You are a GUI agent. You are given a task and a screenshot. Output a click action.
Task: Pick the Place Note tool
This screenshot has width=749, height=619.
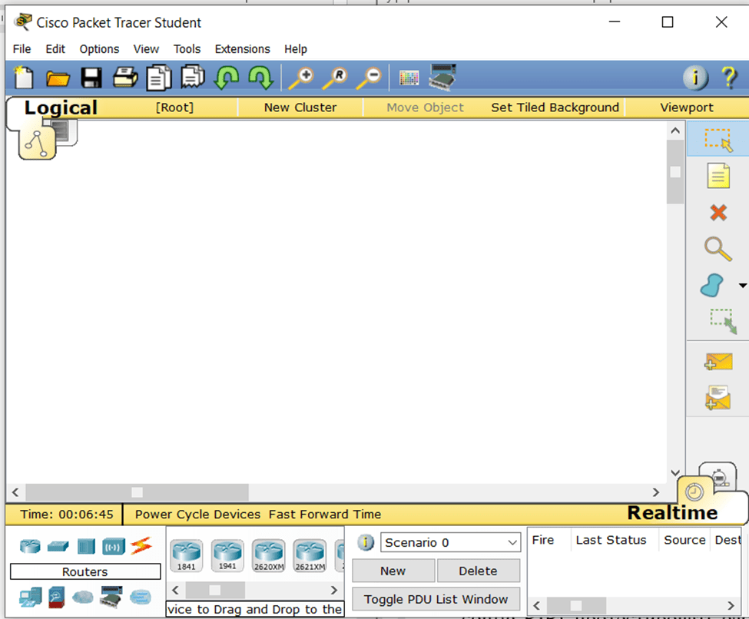(718, 175)
